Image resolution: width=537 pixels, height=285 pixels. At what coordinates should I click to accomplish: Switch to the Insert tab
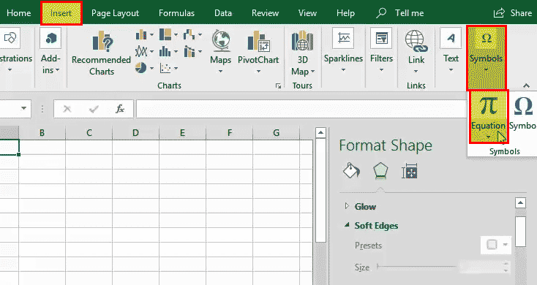point(61,13)
